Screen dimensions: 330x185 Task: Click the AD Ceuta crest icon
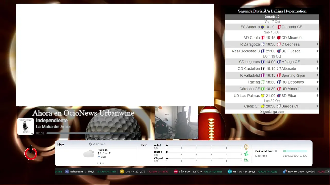coord(262,38)
